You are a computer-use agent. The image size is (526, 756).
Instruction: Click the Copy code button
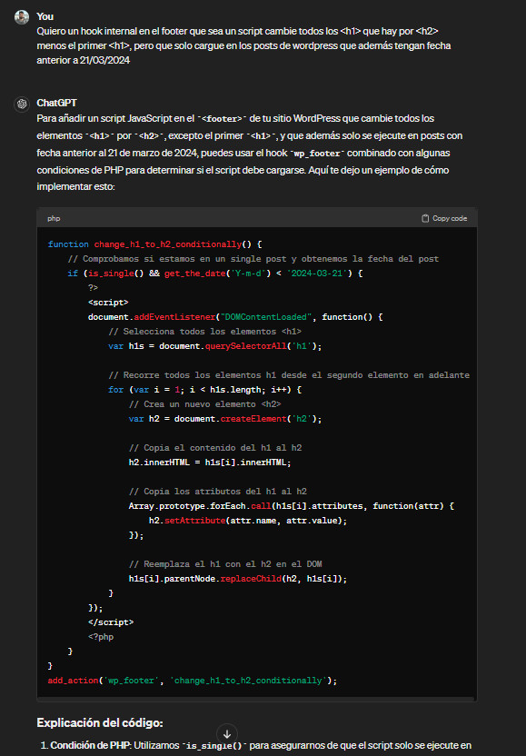[x=444, y=218]
